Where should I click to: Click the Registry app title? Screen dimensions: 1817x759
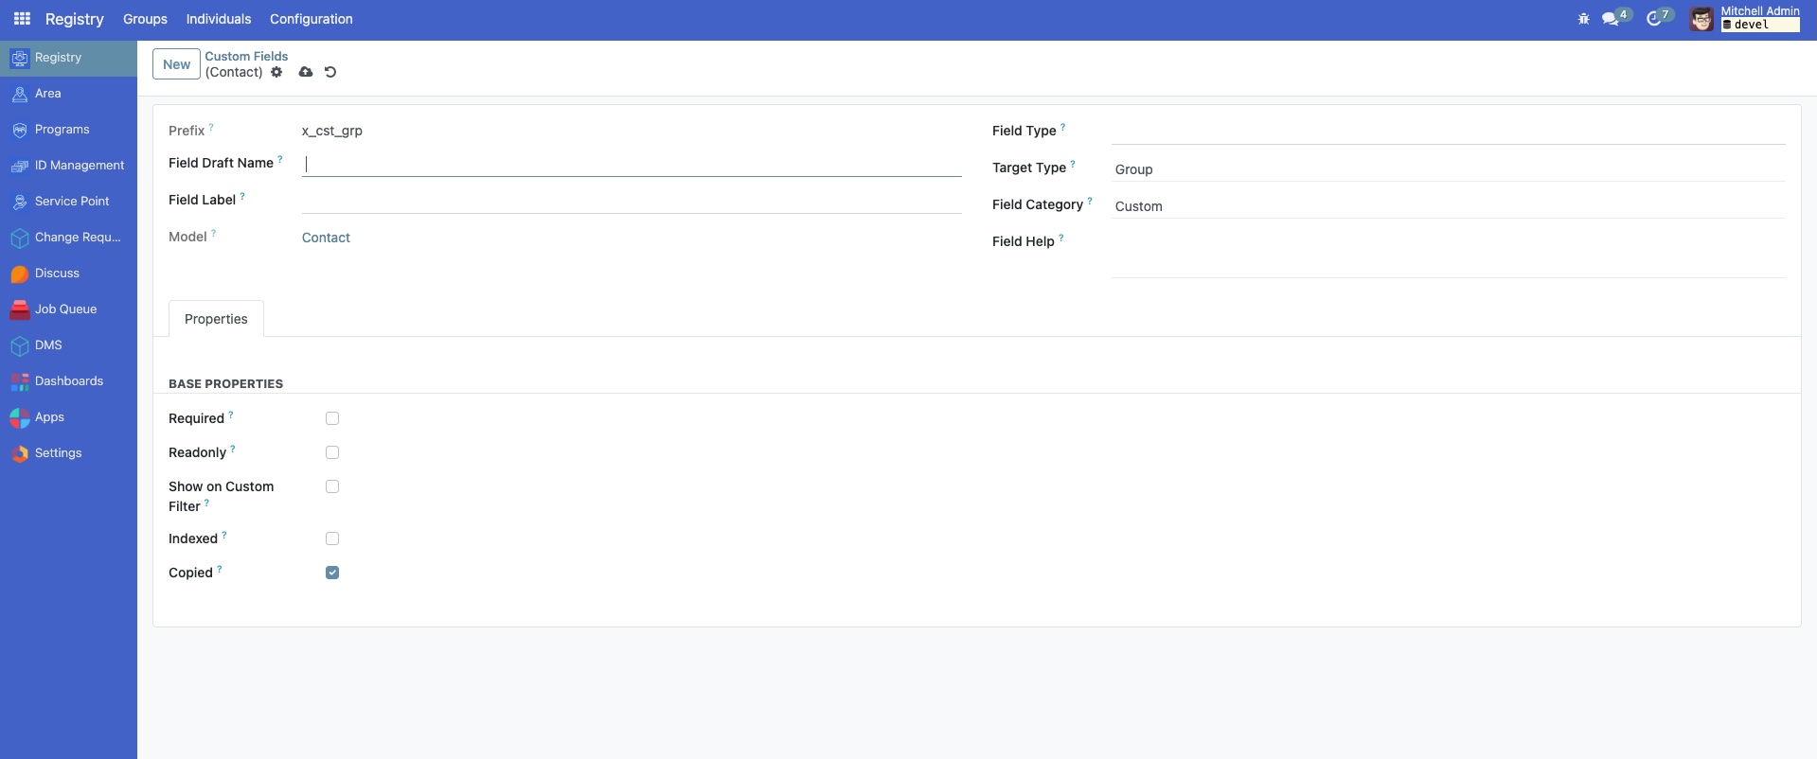75,19
